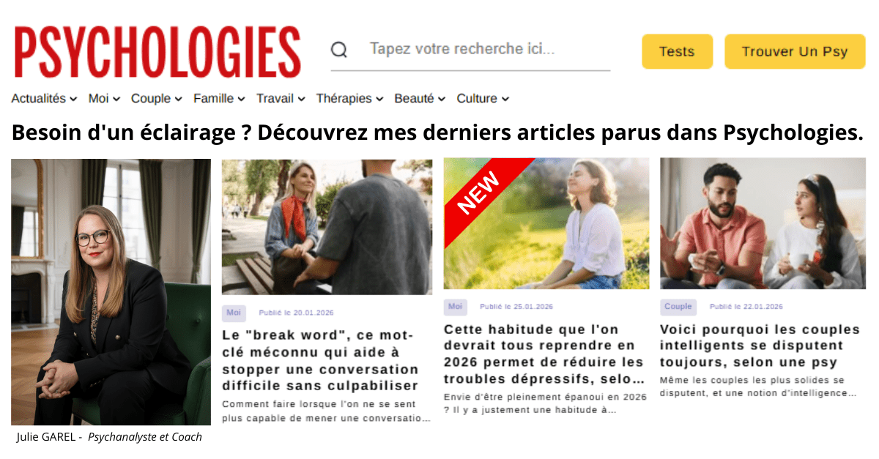The height and width of the screenshot is (459, 879).
Task: Click Julie Garel's portrait photo
Action: click(111, 291)
